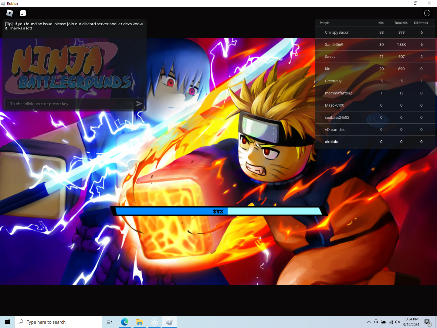Toggle the chat window icon
Viewport: 437px width, 328px height.
pos(23,13)
